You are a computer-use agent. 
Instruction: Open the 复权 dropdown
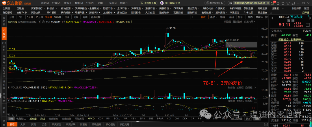point(204,17)
